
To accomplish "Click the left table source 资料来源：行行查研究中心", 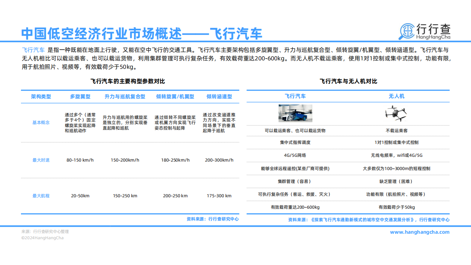I will (213, 219).
